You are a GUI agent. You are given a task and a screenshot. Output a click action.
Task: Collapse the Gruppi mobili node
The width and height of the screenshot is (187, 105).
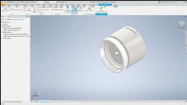2,26
